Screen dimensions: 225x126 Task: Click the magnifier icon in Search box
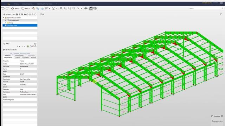point(223,8)
